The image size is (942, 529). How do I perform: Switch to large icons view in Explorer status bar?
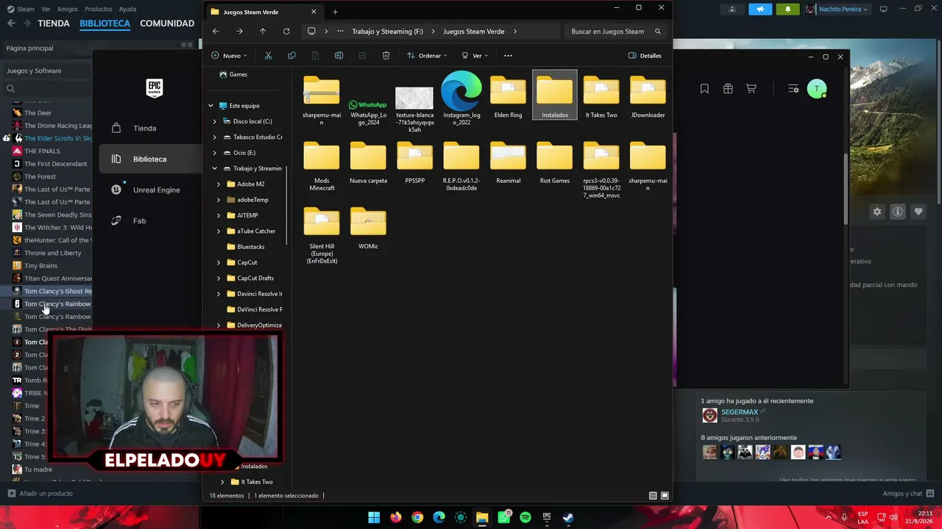665,496
